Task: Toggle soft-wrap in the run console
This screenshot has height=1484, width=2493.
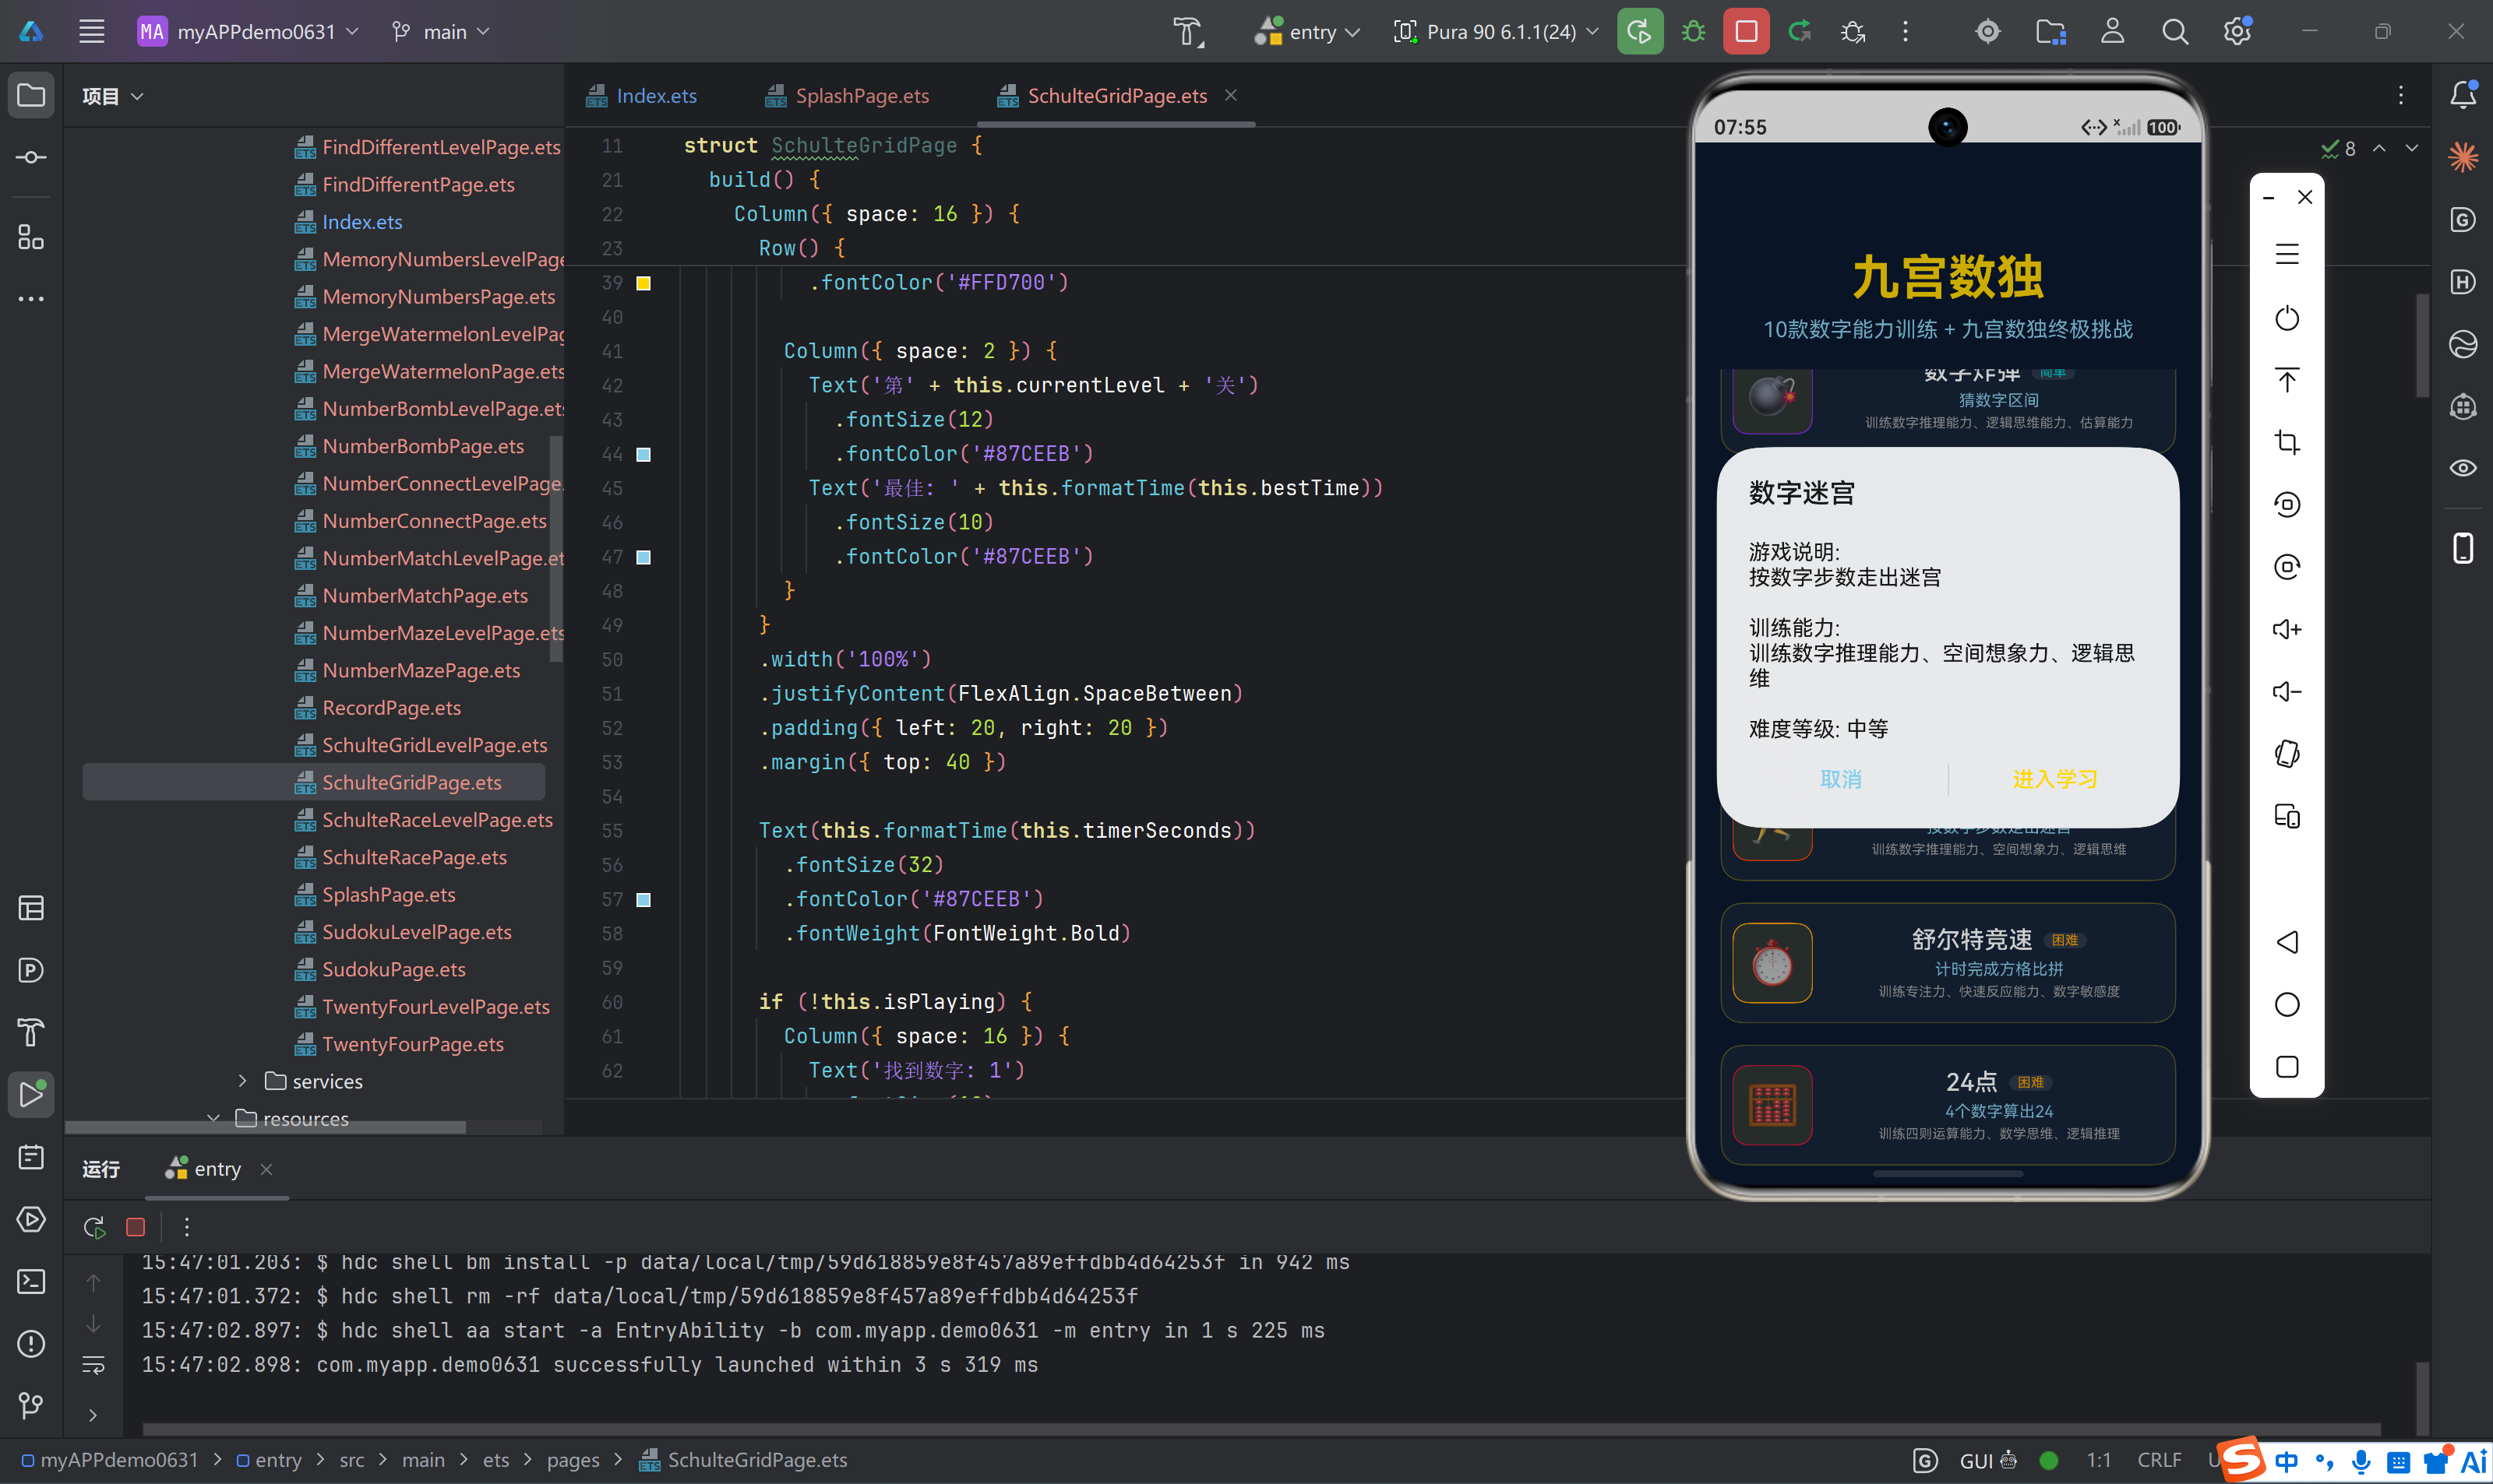Action: coord(93,1365)
